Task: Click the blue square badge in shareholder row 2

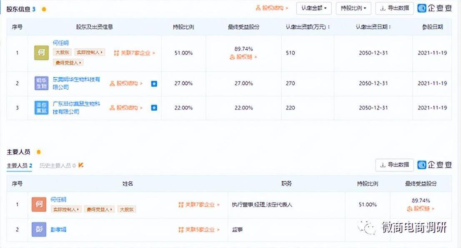Action: (154, 84)
